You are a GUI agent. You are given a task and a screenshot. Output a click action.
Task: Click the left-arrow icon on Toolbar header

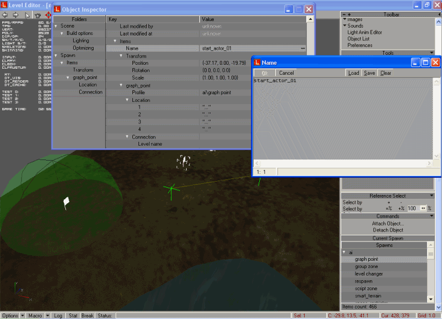pos(439,14)
